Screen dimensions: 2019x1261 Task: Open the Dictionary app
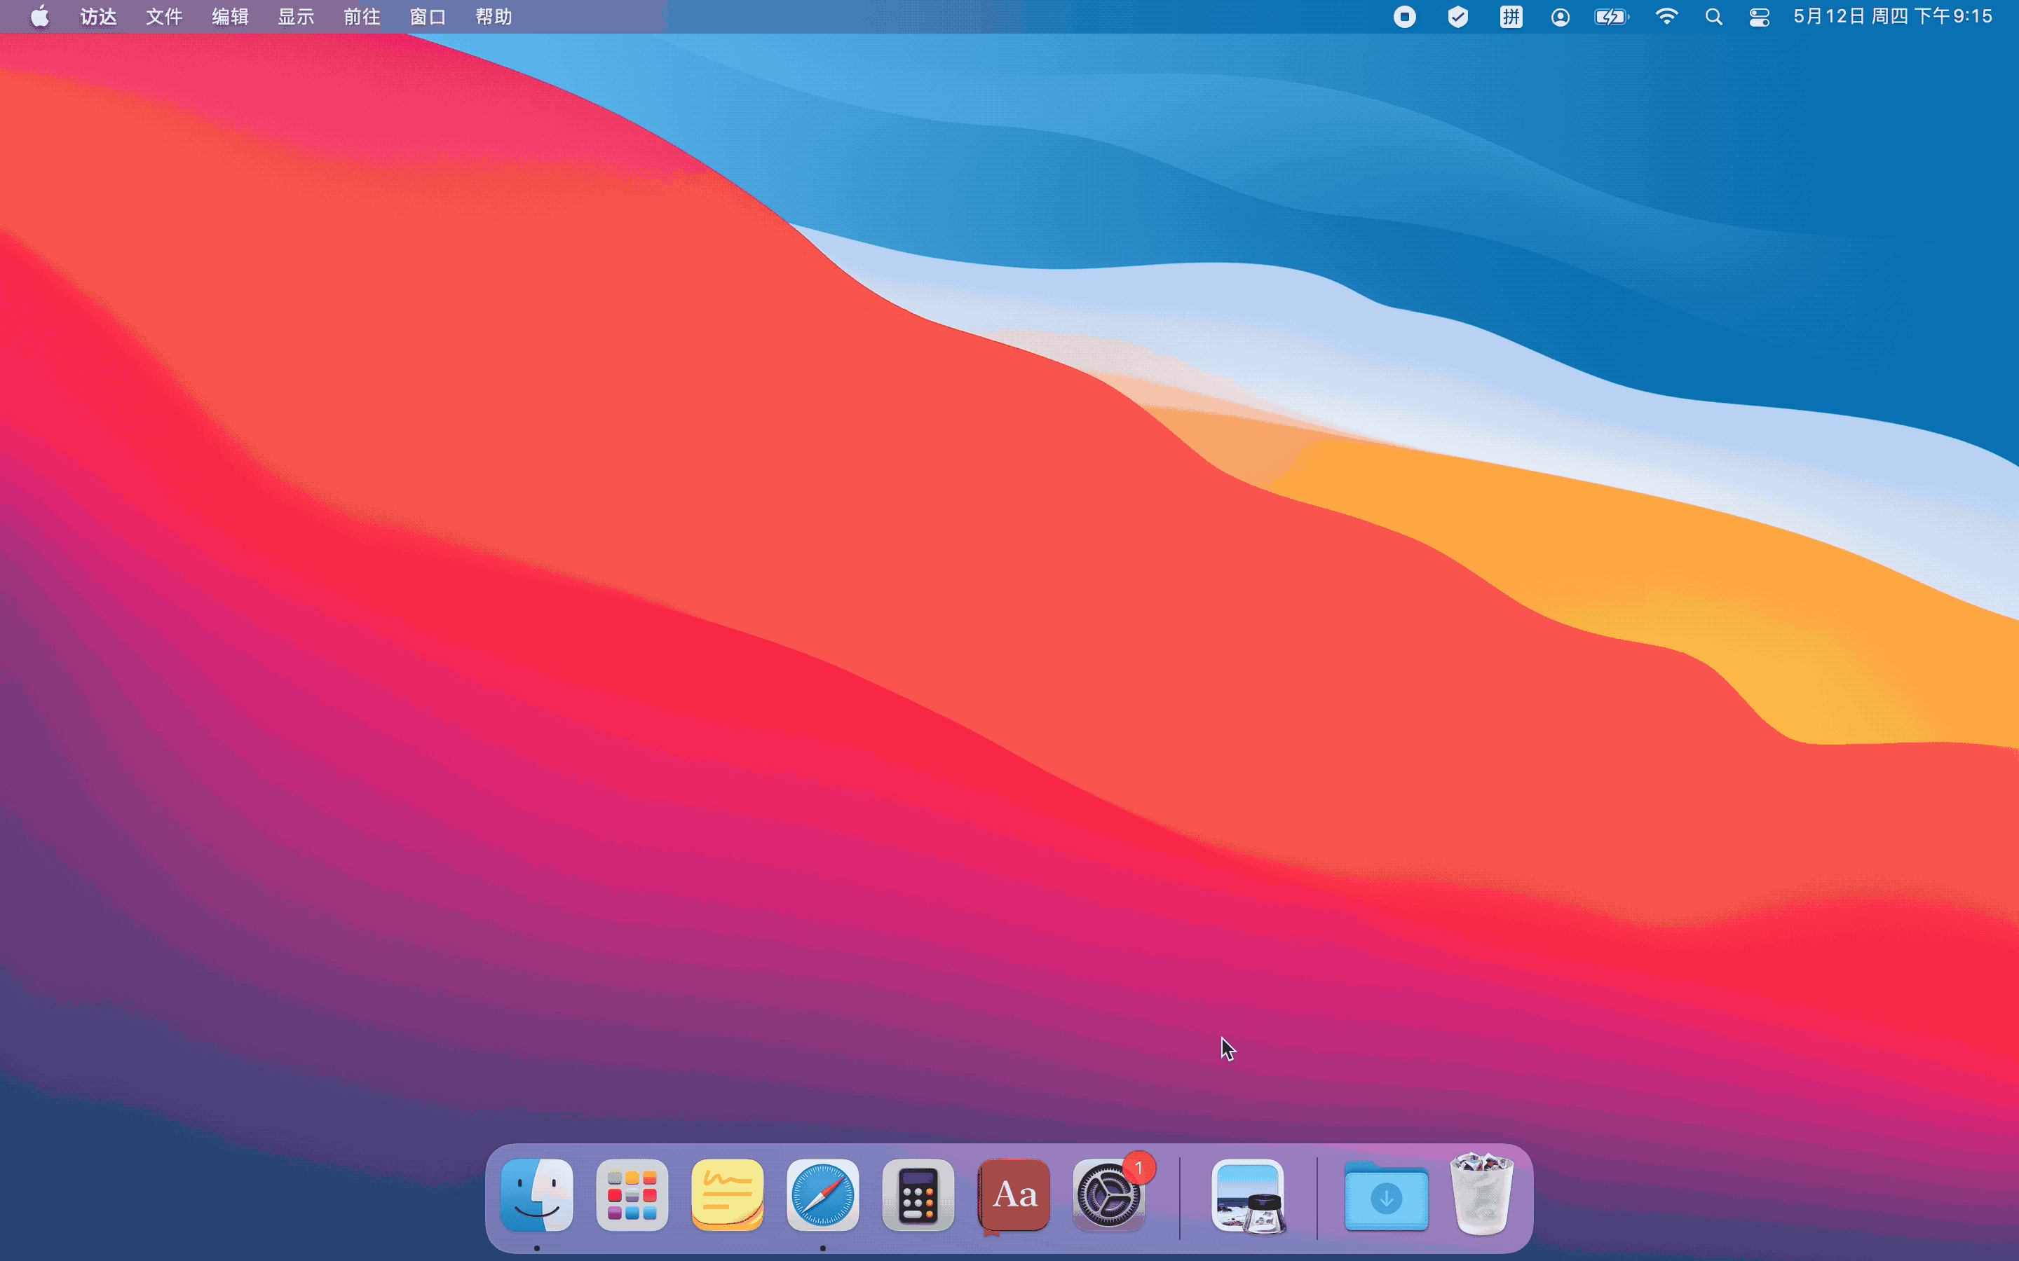pos(1014,1195)
